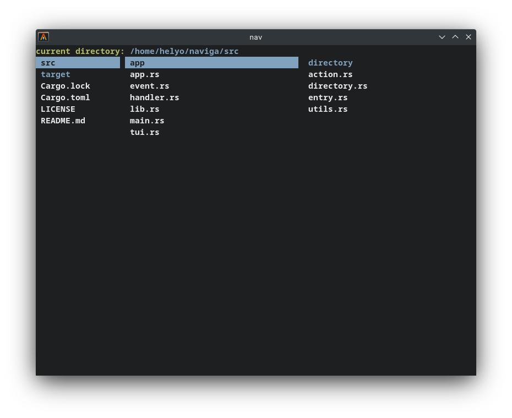Select the Cargo.toml file
Image resolution: width=512 pixels, height=418 pixels.
[x=66, y=97]
